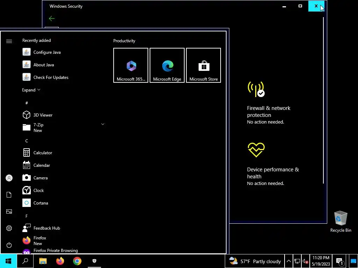The image size is (358, 268).
Task: Open About Java app entry
Action: pos(64,65)
